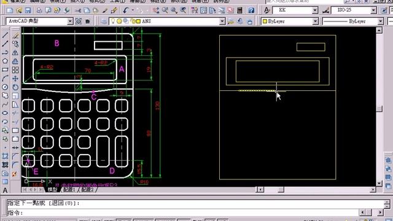
Task: Click the horizontal scrollbar left arrow
Action: click(260, 190)
